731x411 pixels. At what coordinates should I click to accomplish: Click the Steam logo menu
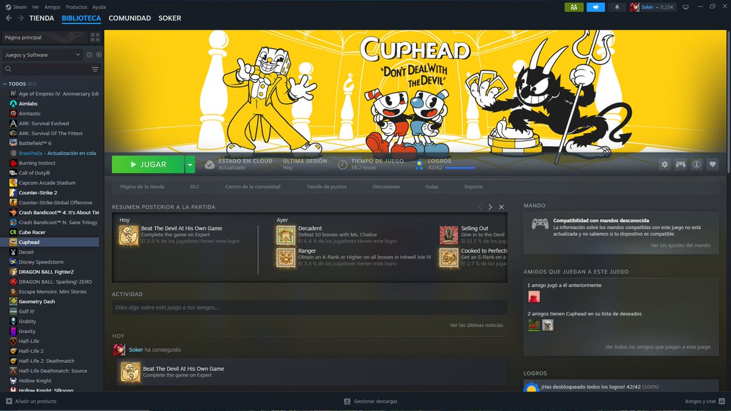click(x=8, y=7)
